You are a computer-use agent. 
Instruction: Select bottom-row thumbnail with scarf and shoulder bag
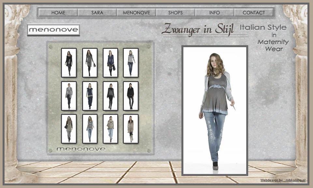point(69,129)
